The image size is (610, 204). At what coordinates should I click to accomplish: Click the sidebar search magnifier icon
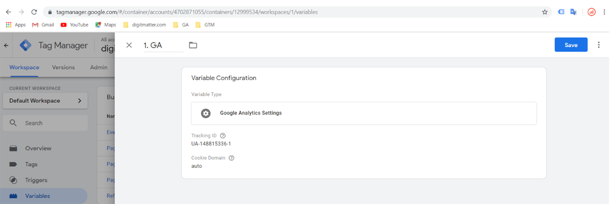pyautogui.click(x=13, y=123)
